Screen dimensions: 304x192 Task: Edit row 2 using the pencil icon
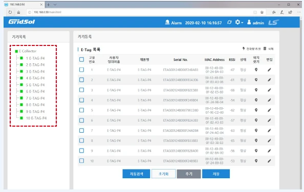pyautogui.click(x=269, y=80)
